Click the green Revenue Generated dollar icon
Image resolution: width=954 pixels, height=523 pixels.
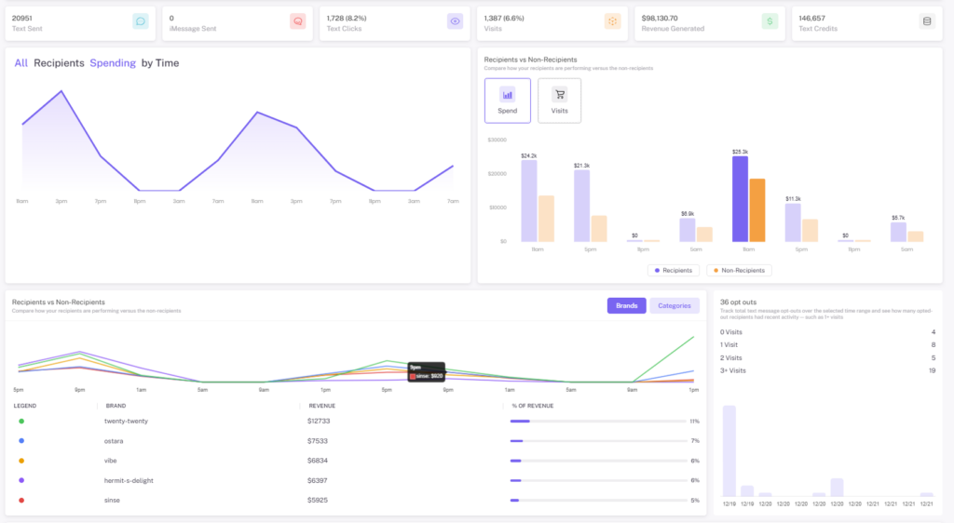point(770,21)
